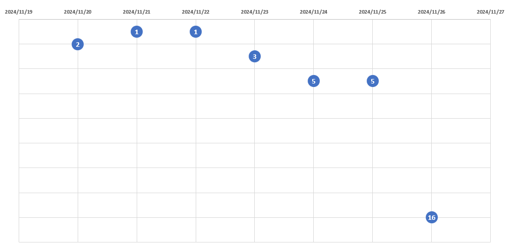Click the data point labeled 3
Screen dimensions: 516x249
pos(255,56)
